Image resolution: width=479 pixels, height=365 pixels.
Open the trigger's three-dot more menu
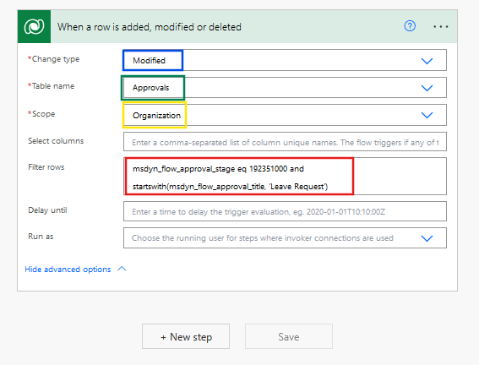pyautogui.click(x=440, y=27)
